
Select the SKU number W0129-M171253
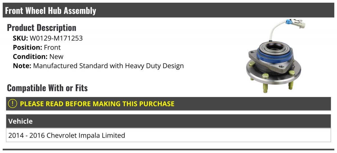pos(56,38)
